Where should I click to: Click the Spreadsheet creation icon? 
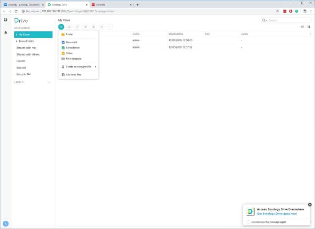point(62,47)
